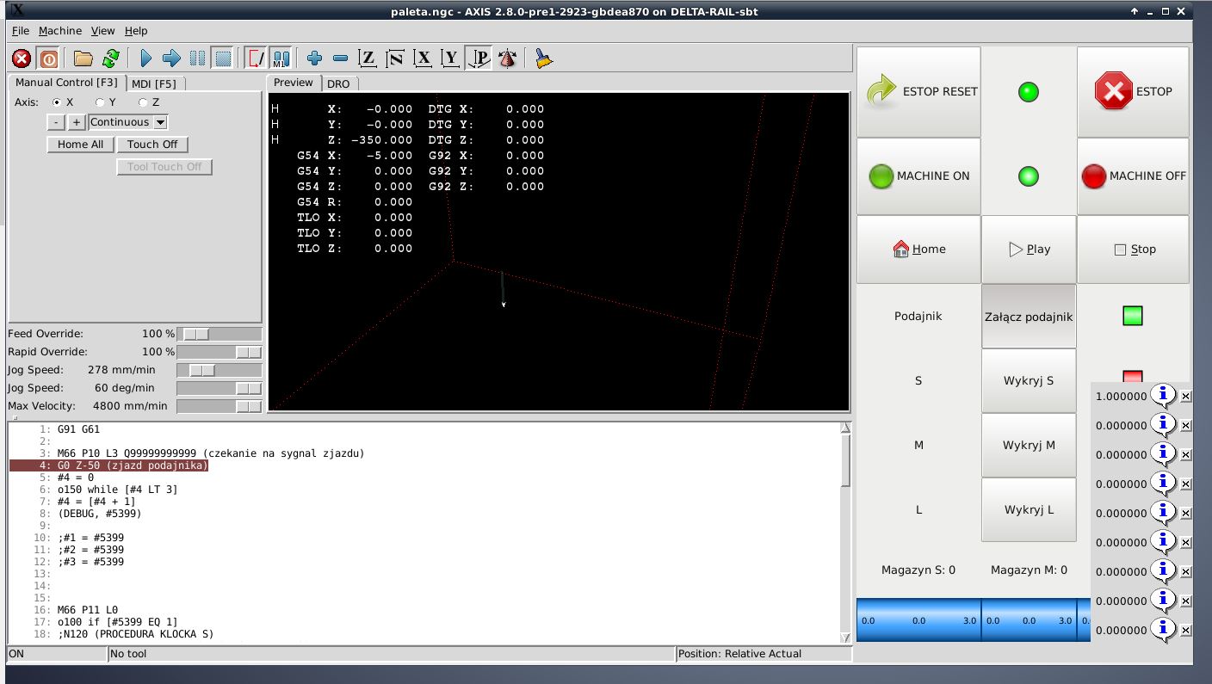The height and width of the screenshot is (684, 1212).
Task: Open the View menu
Action: click(103, 30)
